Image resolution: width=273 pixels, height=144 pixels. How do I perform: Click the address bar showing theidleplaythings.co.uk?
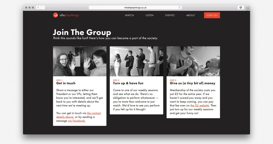point(135,7)
